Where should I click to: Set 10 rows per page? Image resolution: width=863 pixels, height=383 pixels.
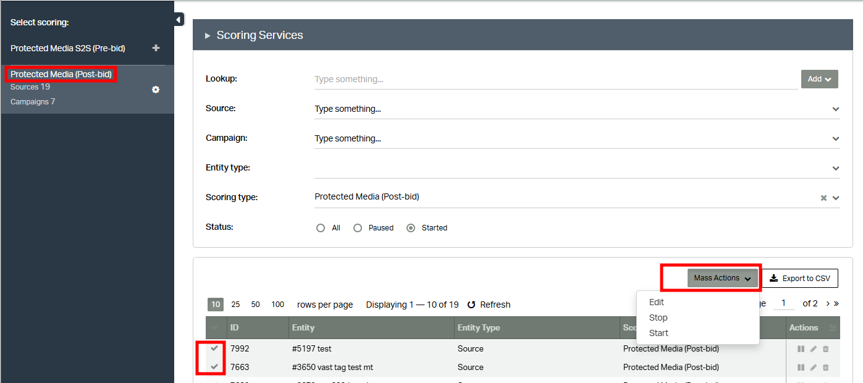pos(216,305)
